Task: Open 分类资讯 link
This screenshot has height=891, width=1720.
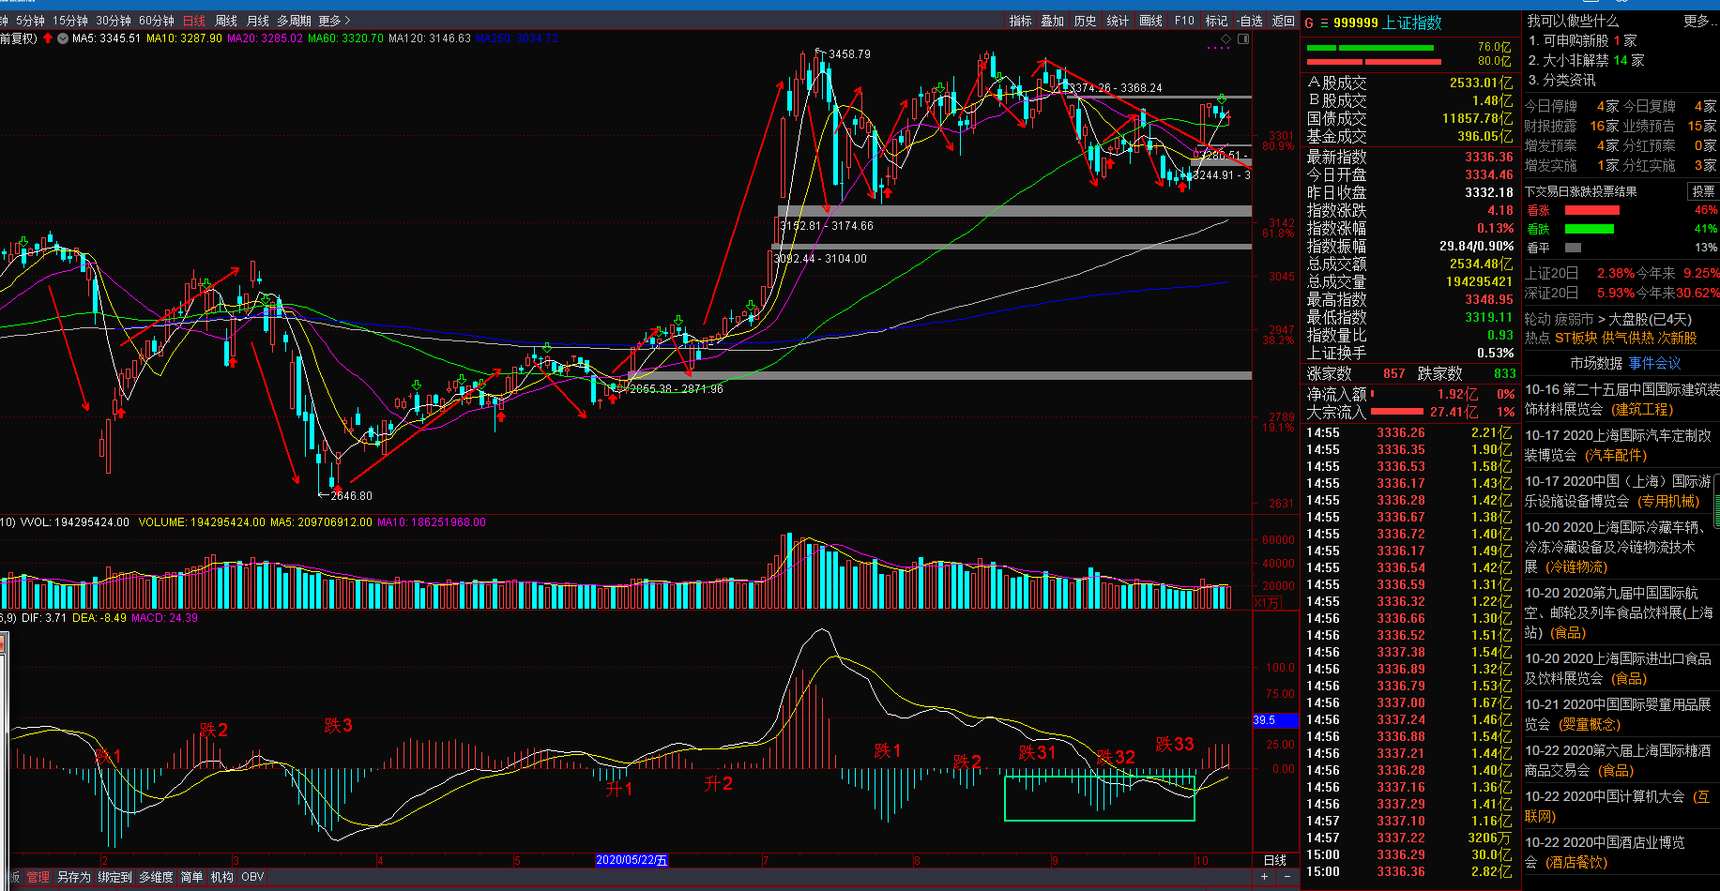Action: 1569,80
